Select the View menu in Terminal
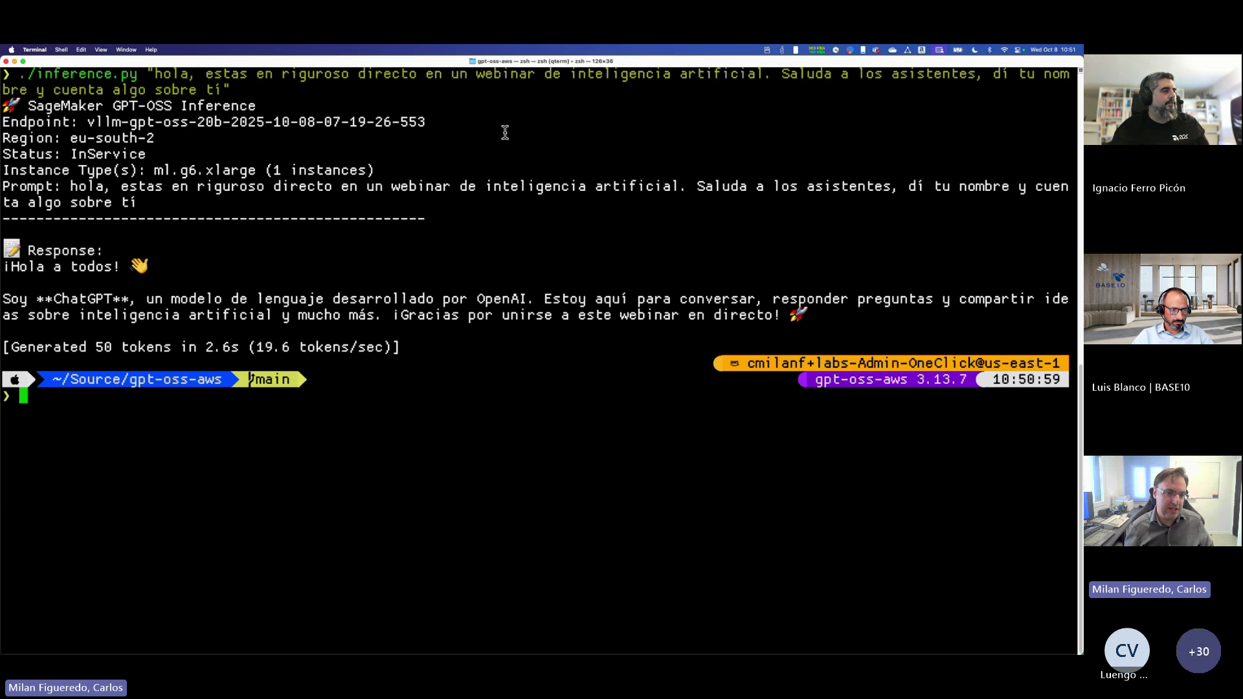Viewport: 1243px width, 699px height. [100, 50]
